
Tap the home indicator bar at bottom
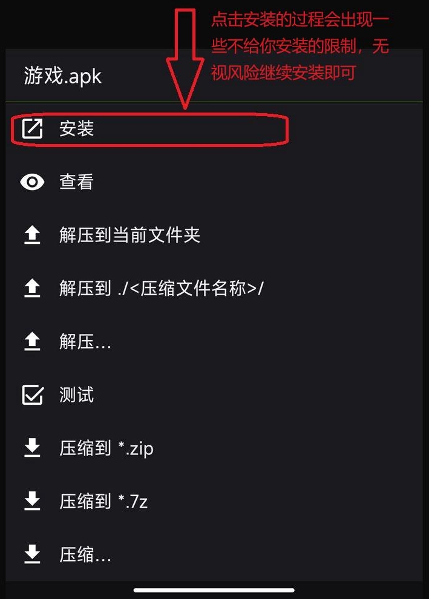214,591
